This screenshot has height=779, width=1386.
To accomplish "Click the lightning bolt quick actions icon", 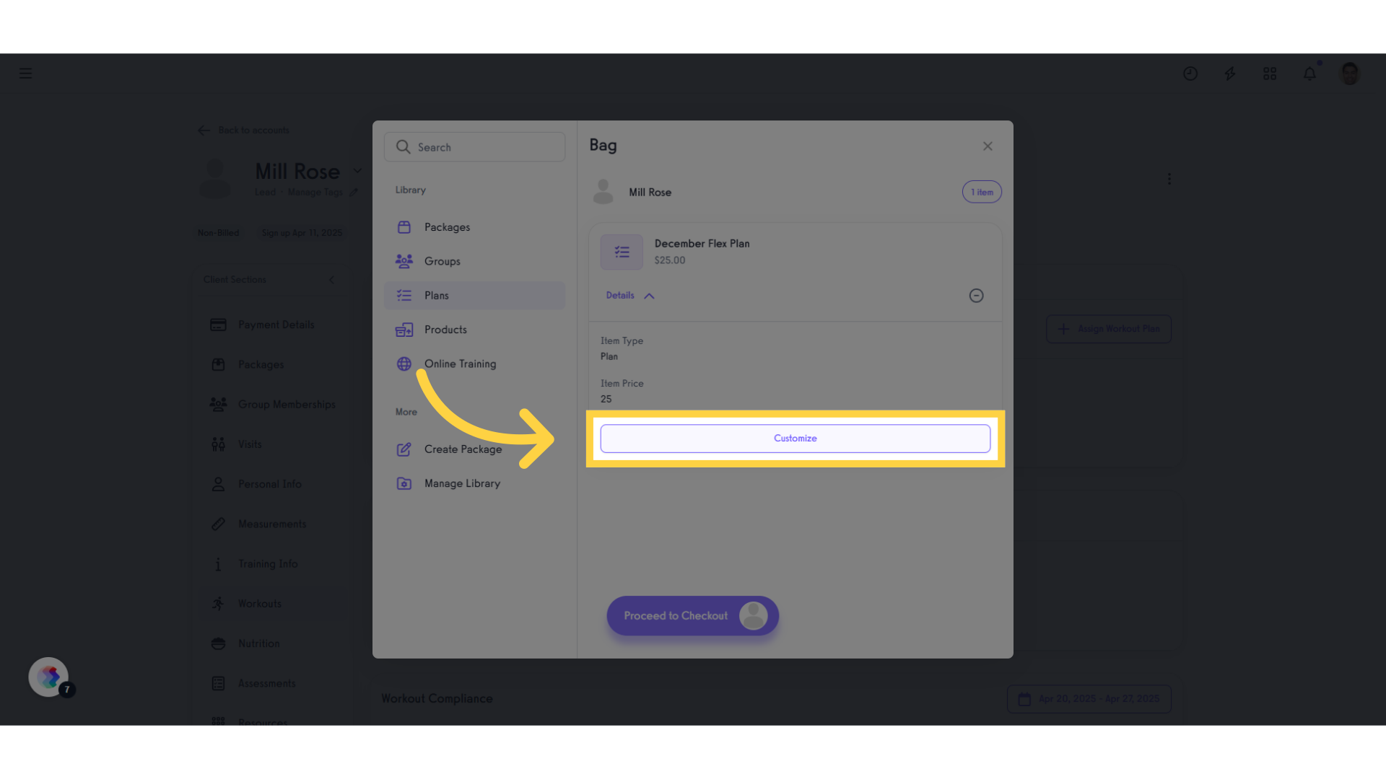I will [x=1230, y=74].
